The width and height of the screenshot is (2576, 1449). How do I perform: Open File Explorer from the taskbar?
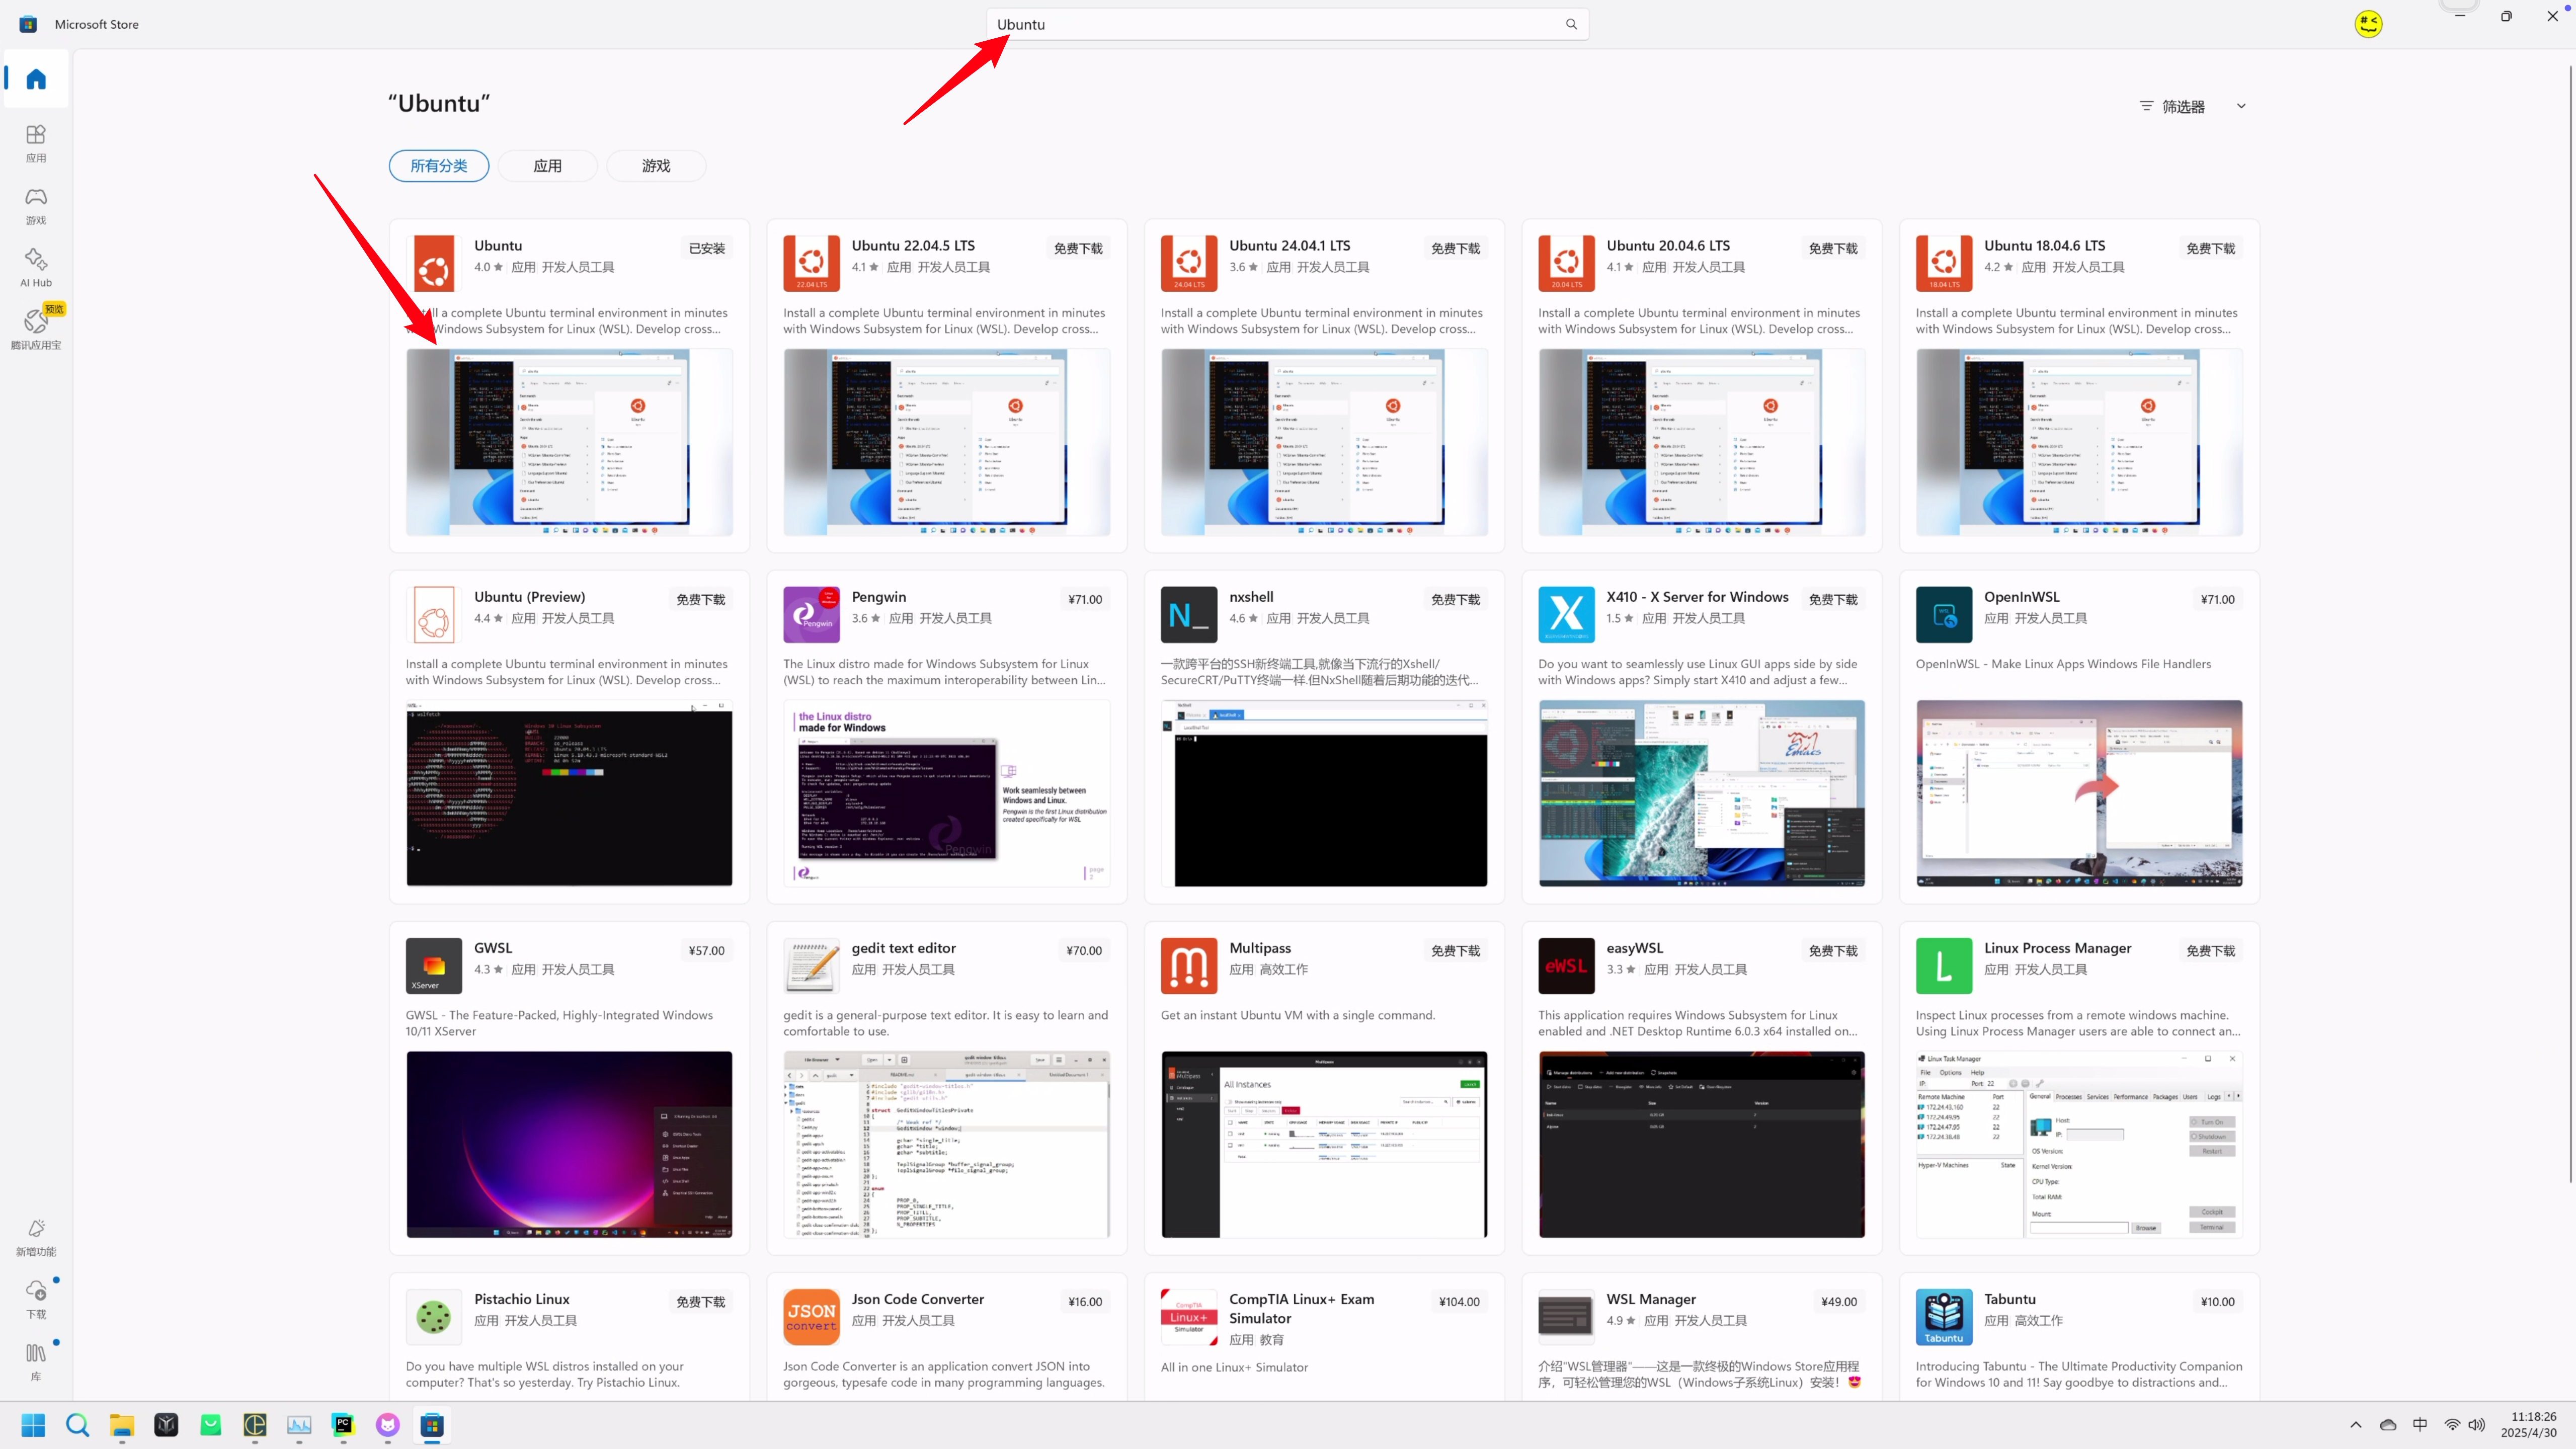tap(122, 1425)
